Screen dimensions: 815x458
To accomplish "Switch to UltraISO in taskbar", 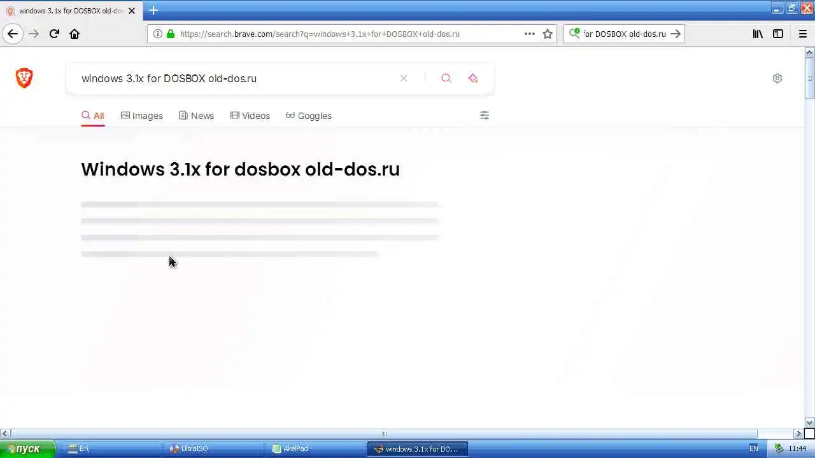I will coord(215,448).
